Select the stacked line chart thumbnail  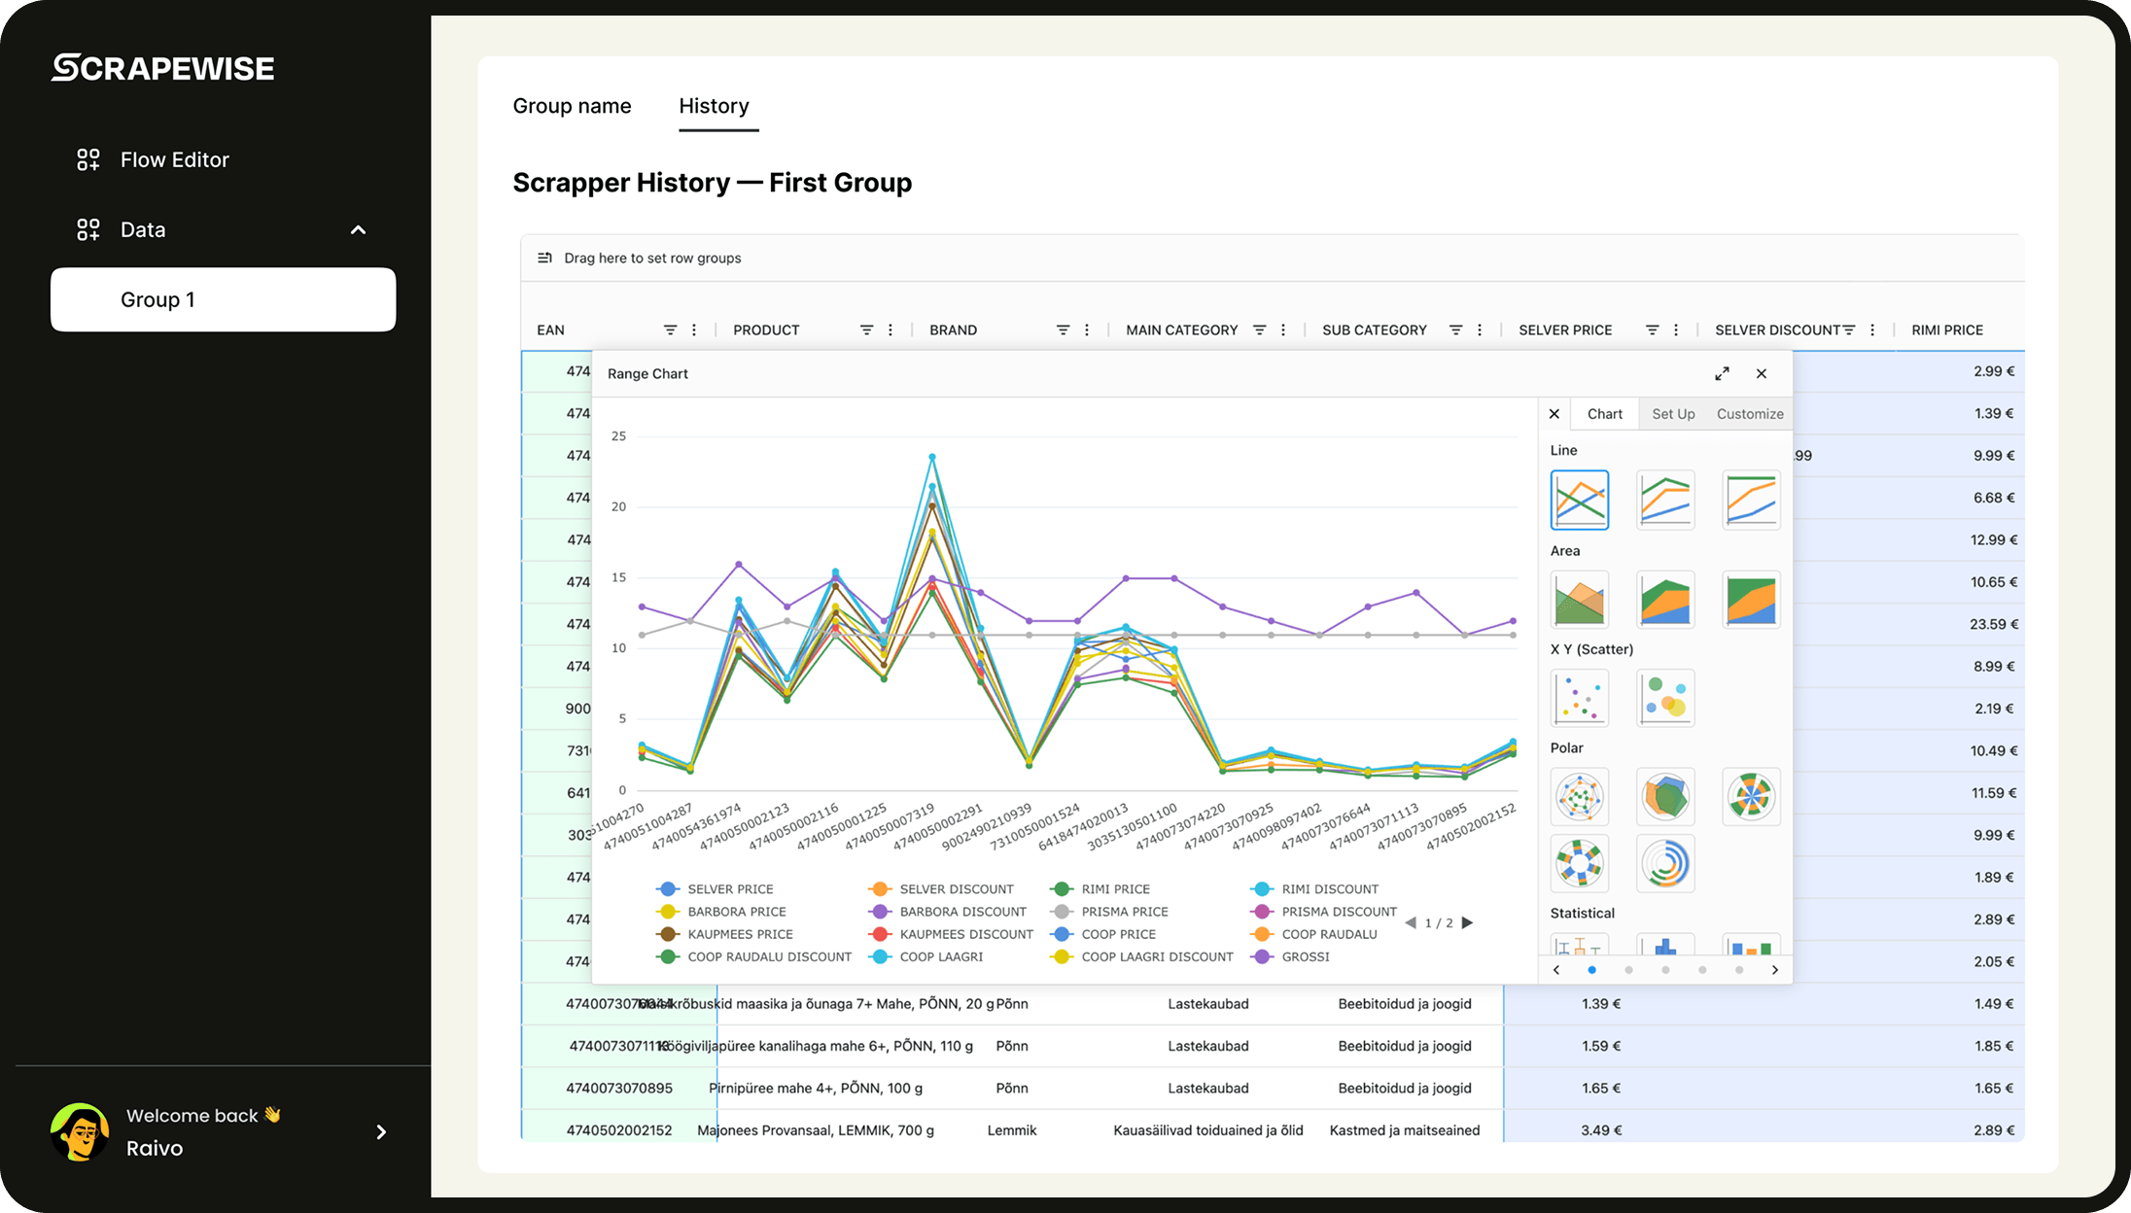tap(1664, 500)
